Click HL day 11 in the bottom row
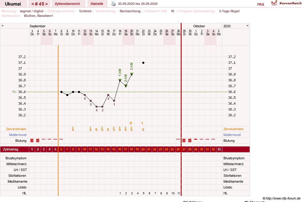The image size is (302, 202). point(179,193)
